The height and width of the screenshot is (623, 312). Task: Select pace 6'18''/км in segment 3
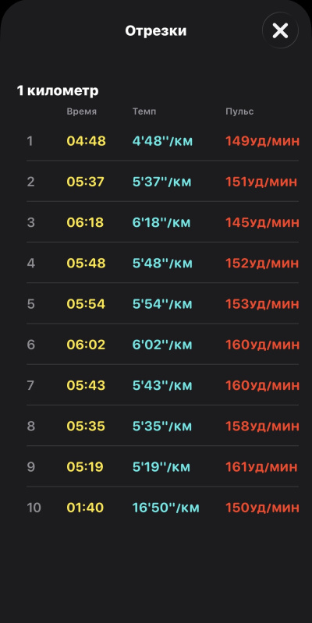[161, 222]
